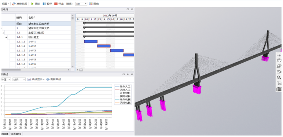Pause the simulation with the 暂停 button
This screenshot has height=137, width=283.
coord(47,4)
